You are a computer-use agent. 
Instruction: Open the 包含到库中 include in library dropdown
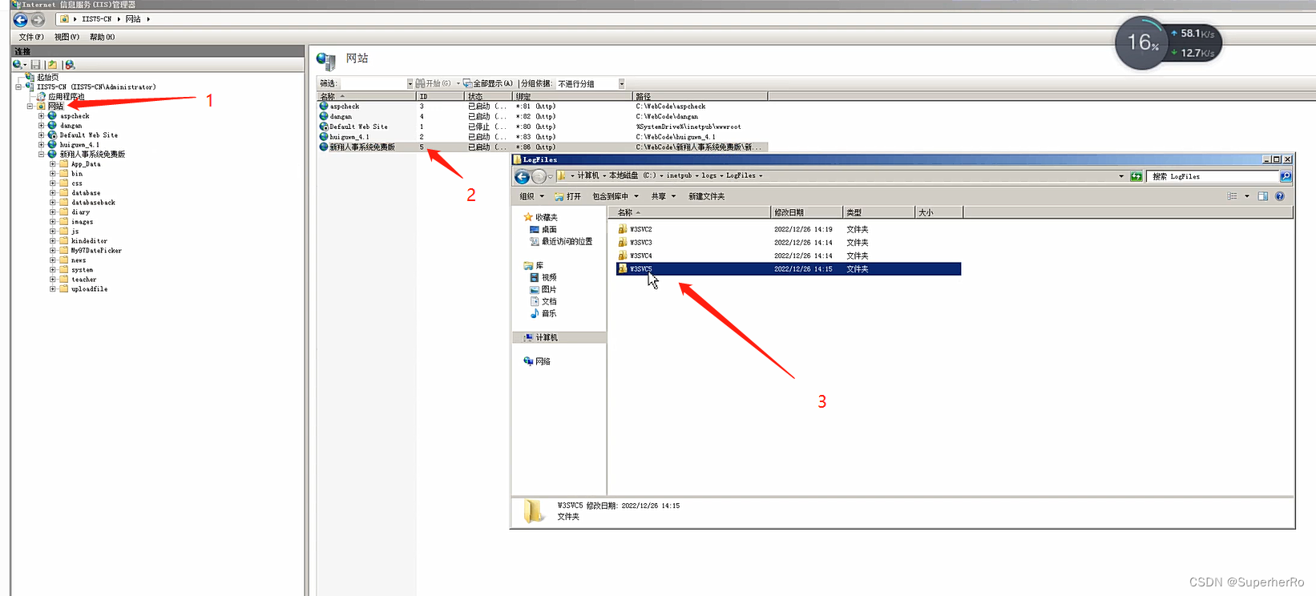point(616,196)
